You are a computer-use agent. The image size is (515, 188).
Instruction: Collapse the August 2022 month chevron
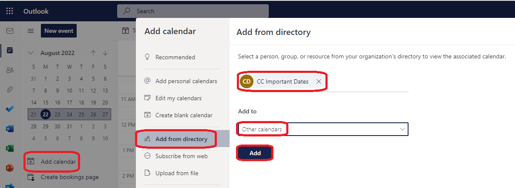click(x=30, y=53)
